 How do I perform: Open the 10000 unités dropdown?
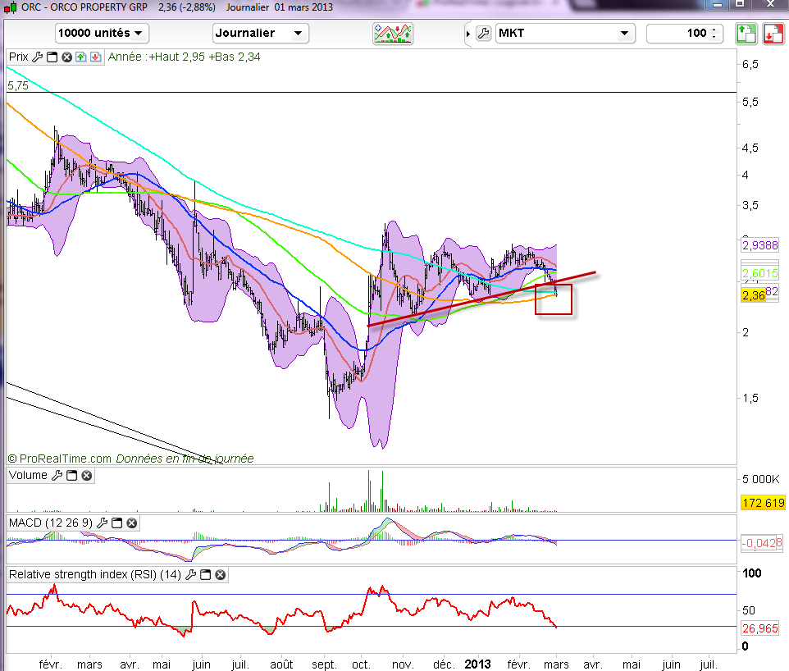coord(102,34)
